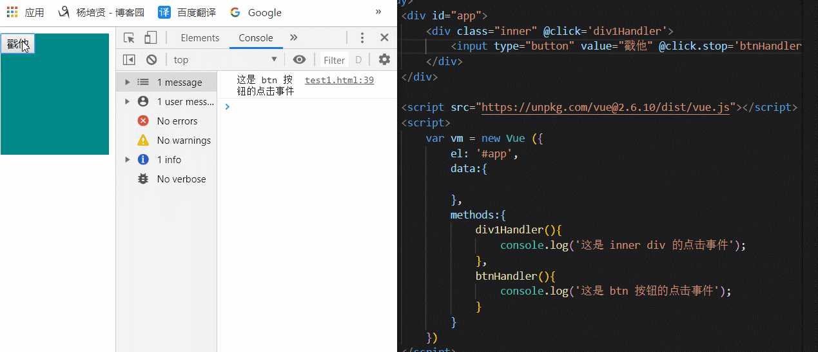This screenshot has width=818, height=352.
Task: Click the blue info icon in sidebar
Action: click(x=143, y=160)
